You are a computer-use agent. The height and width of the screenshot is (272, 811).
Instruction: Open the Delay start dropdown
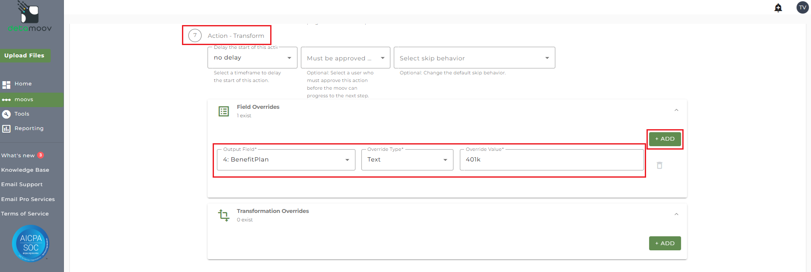252,58
